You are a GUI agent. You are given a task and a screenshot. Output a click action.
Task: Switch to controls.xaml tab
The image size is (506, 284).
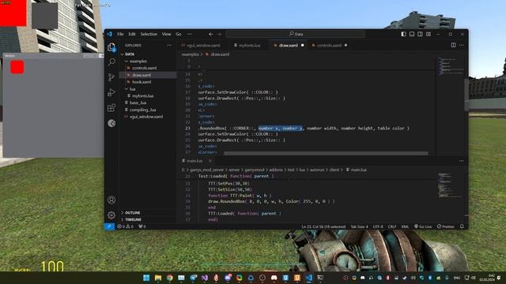click(x=329, y=46)
